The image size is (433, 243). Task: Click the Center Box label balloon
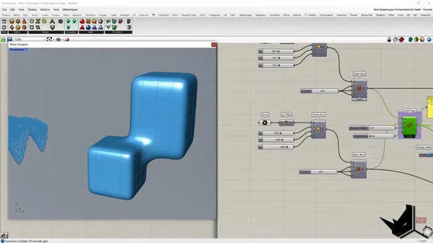click(318, 114)
